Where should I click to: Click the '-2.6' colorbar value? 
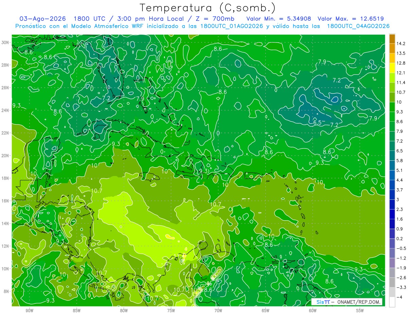[x=401, y=278]
